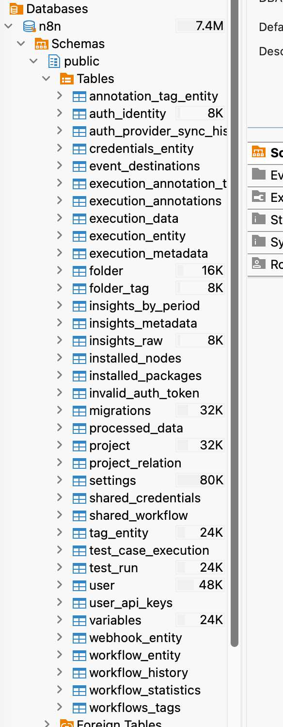
Task: Expand the user_api_keys table
Action: pyautogui.click(x=60, y=602)
